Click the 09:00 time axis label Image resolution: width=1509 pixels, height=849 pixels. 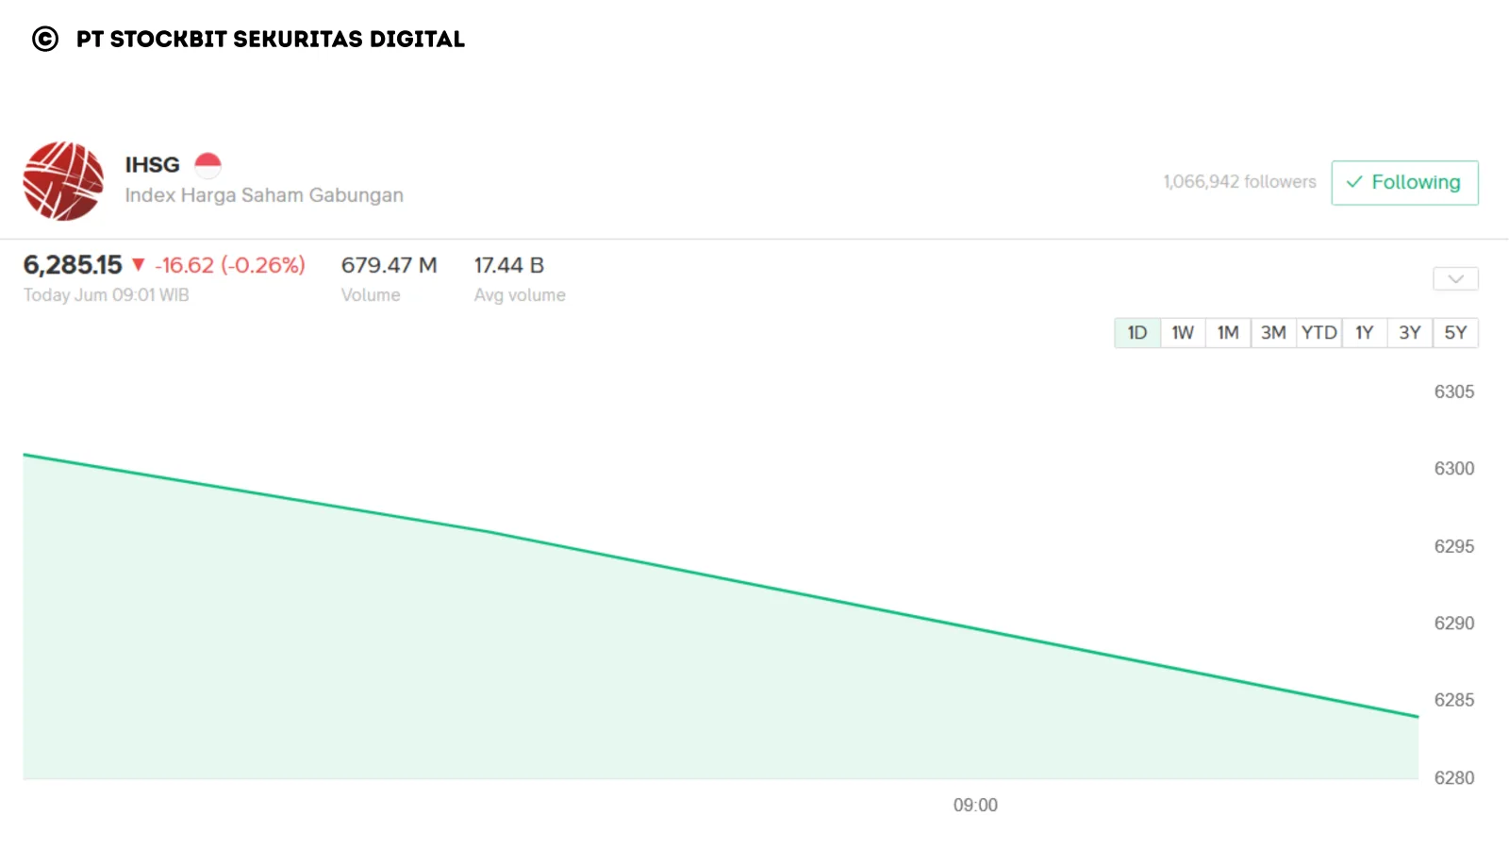[975, 806]
